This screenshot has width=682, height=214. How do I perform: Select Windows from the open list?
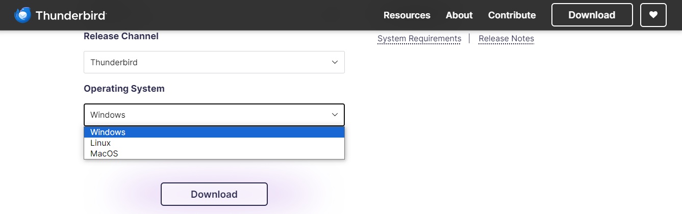click(x=214, y=132)
